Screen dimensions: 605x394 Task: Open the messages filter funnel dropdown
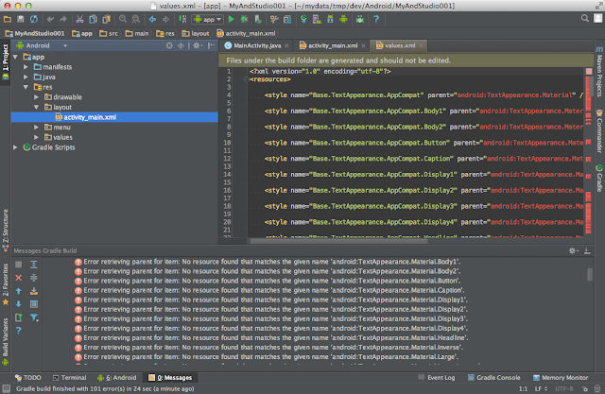tap(34, 317)
